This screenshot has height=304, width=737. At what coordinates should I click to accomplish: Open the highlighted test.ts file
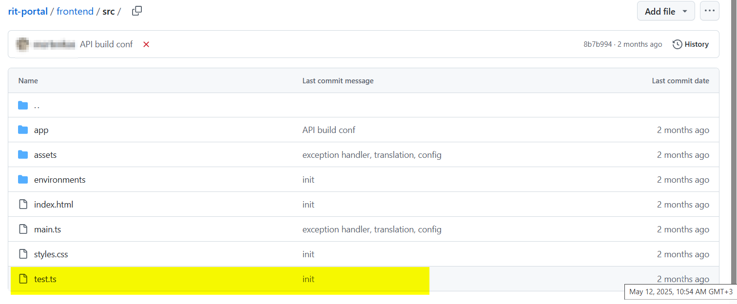[x=45, y=279]
